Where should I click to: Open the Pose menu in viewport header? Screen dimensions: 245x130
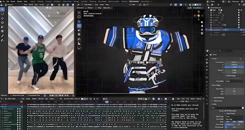click(107, 5)
